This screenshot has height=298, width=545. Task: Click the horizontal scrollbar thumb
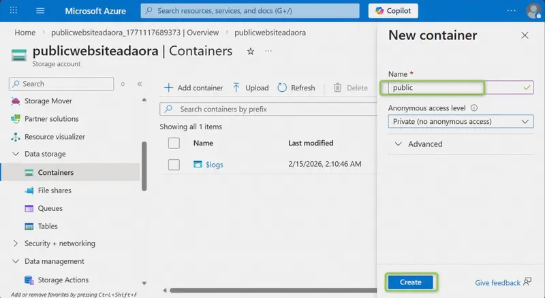tap(273, 291)
